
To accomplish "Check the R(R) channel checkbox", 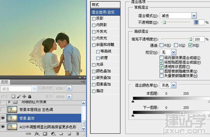I will click(x=161, y=45).
